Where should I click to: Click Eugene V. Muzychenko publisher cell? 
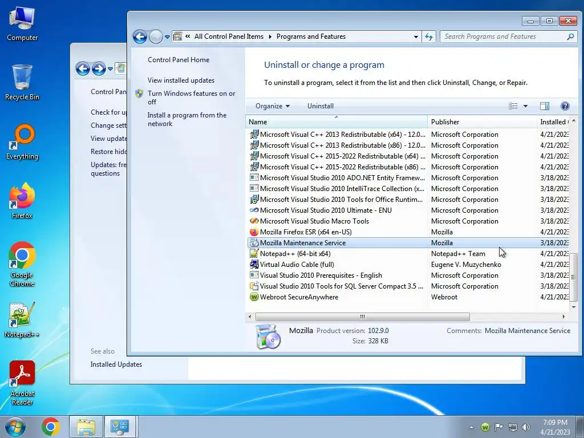(466, 265)
